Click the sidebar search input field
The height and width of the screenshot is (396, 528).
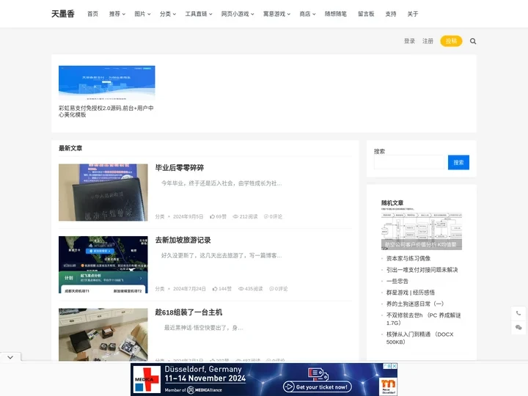tap(409, 162)
